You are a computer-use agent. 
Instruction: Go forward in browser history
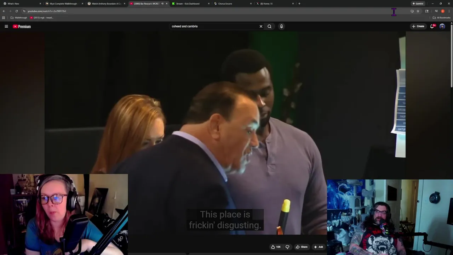[x=10, y=11]
